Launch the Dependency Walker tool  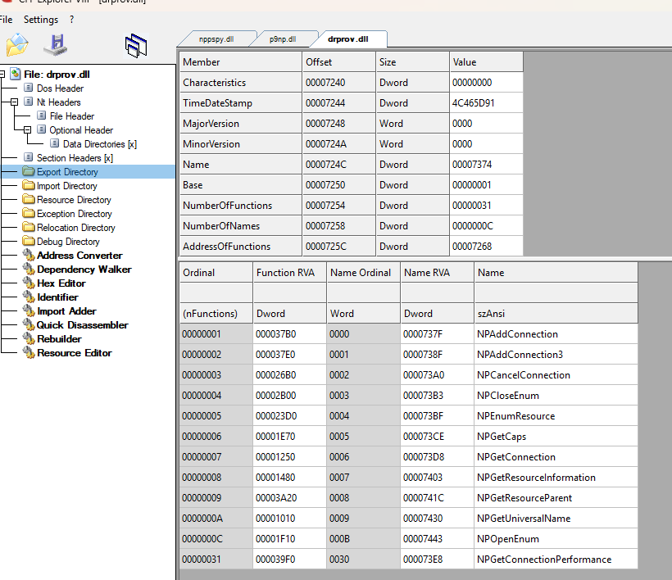point(84,270)
